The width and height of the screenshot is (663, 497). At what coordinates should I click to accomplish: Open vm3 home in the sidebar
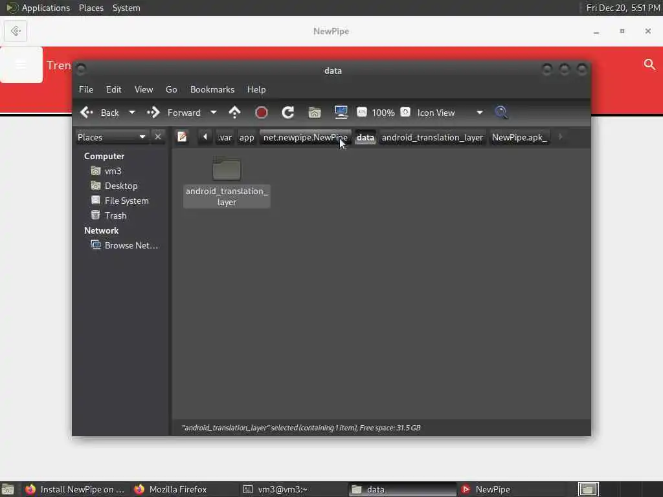(x=113, y=171)
